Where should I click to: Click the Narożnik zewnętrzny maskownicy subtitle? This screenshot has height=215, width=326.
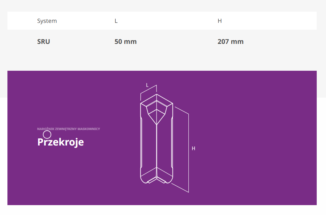point(68,129)
